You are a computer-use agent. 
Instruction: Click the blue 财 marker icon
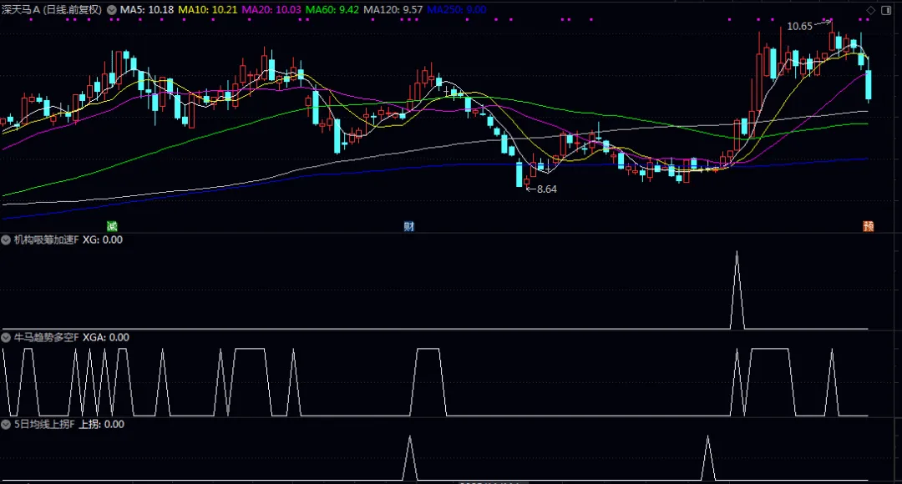[408, 226]
